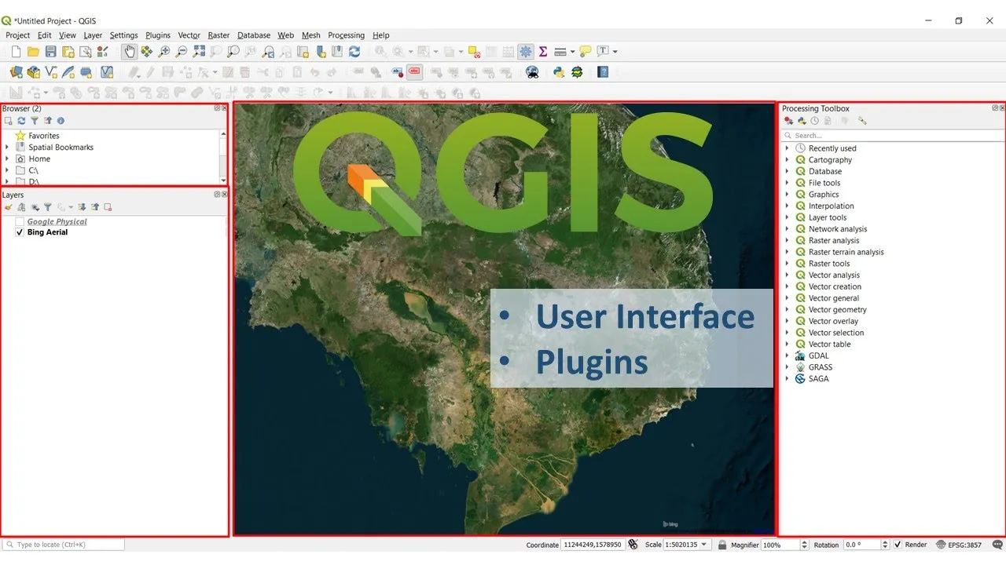Toggle the Render checkbox in status bar
This screenshot has height=565, width=1006.
coord(898,545)
